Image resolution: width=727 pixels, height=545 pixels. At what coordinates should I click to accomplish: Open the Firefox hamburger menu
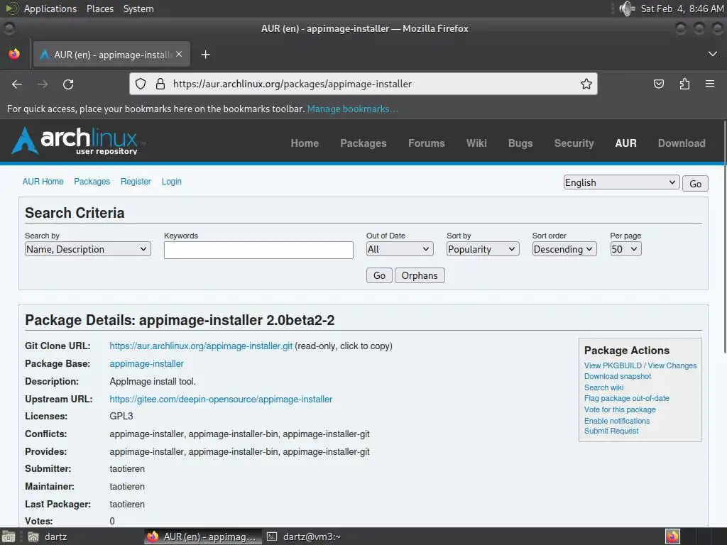tap(710, 84)
